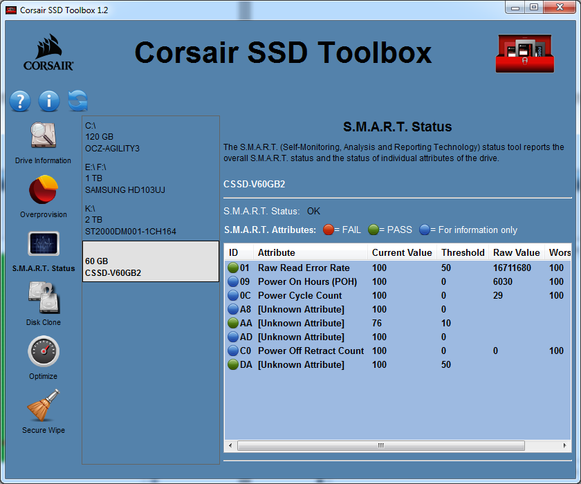The height and width of the screenshot is (484, 581).
Task: Click the Current Value column header
Action: (402, 252)
